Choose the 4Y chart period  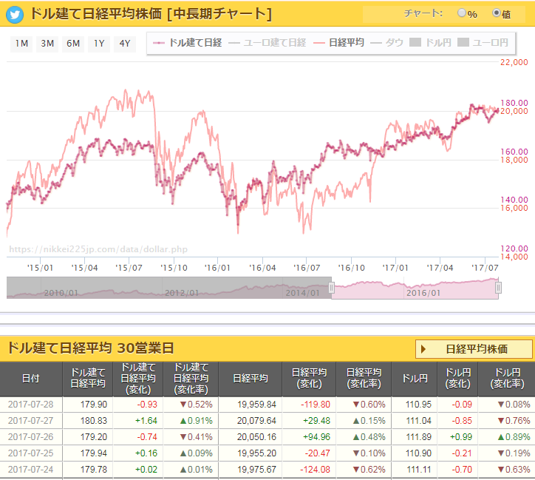pyautogui.click(x=124, y=44)
